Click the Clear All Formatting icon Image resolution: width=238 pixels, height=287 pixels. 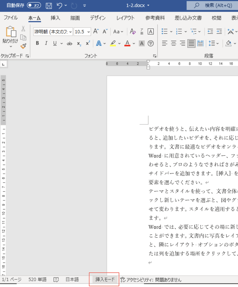(133, 32)
